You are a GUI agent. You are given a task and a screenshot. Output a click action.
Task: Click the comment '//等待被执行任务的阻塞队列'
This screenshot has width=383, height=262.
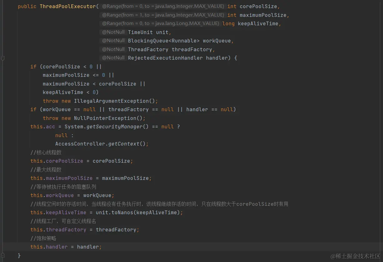pyautogui.click(x=63, y=187)
